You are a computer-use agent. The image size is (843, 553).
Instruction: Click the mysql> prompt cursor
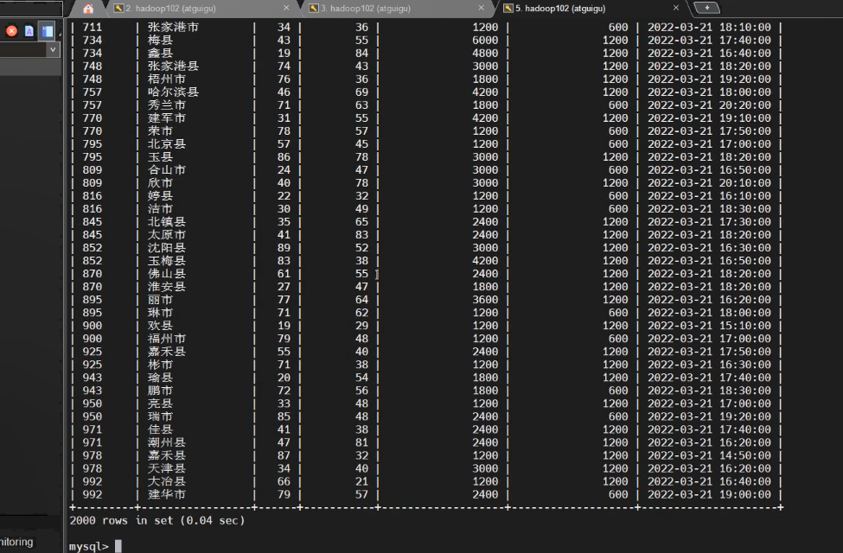(118, 546)
